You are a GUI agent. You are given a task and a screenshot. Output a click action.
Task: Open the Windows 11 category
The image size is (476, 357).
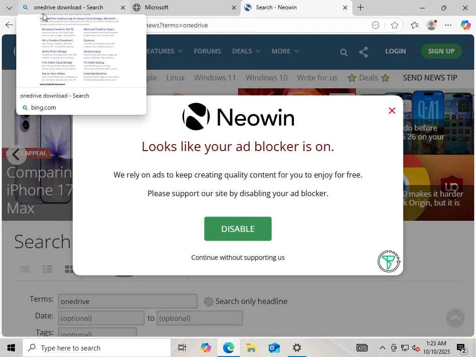click(215, 78)
